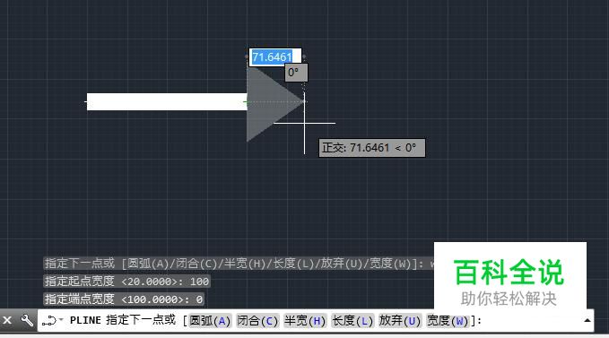Choose the 圆弧(A) arc option
The height and width of the screenshot is (338, 609).
click(210, 321)
